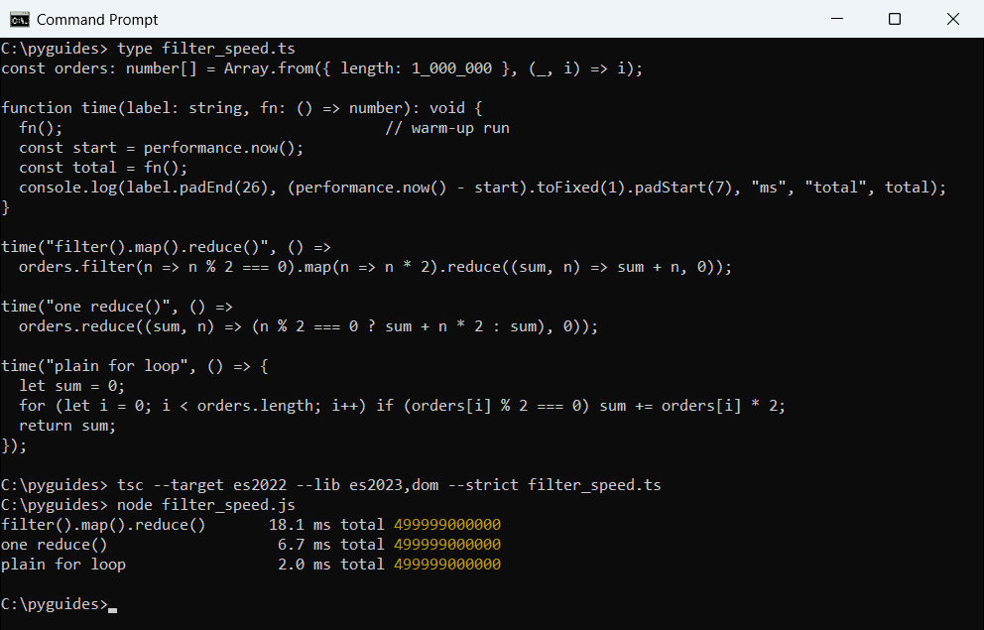Viewport: 984px width, 630px height.
Task: Click the 'time("plain for loop"' call line
Action: 134,366
